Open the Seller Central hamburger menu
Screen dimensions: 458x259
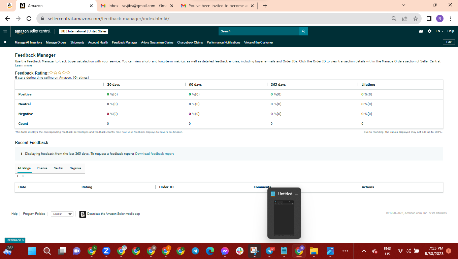(x=5, y=31)
